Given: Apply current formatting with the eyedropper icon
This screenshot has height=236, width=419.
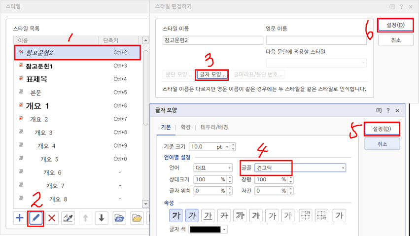Looking at the screenshot, I should 68,218.
